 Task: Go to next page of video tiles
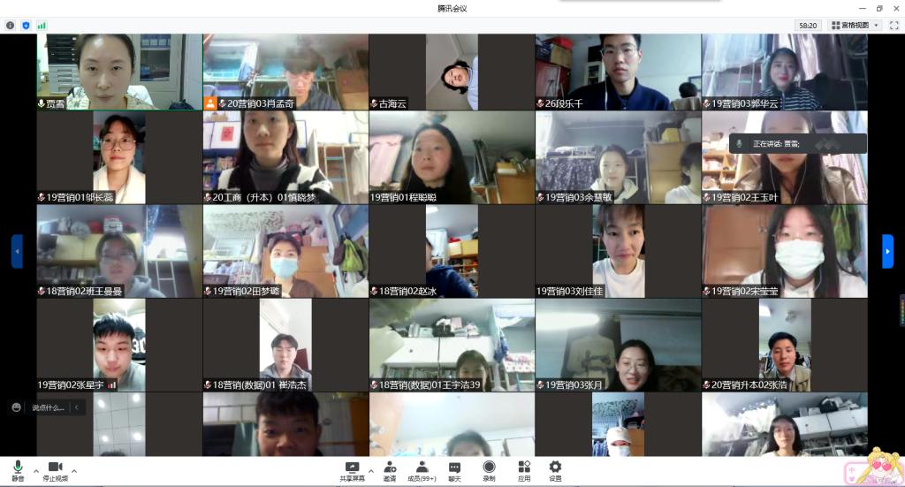(887, 251)
